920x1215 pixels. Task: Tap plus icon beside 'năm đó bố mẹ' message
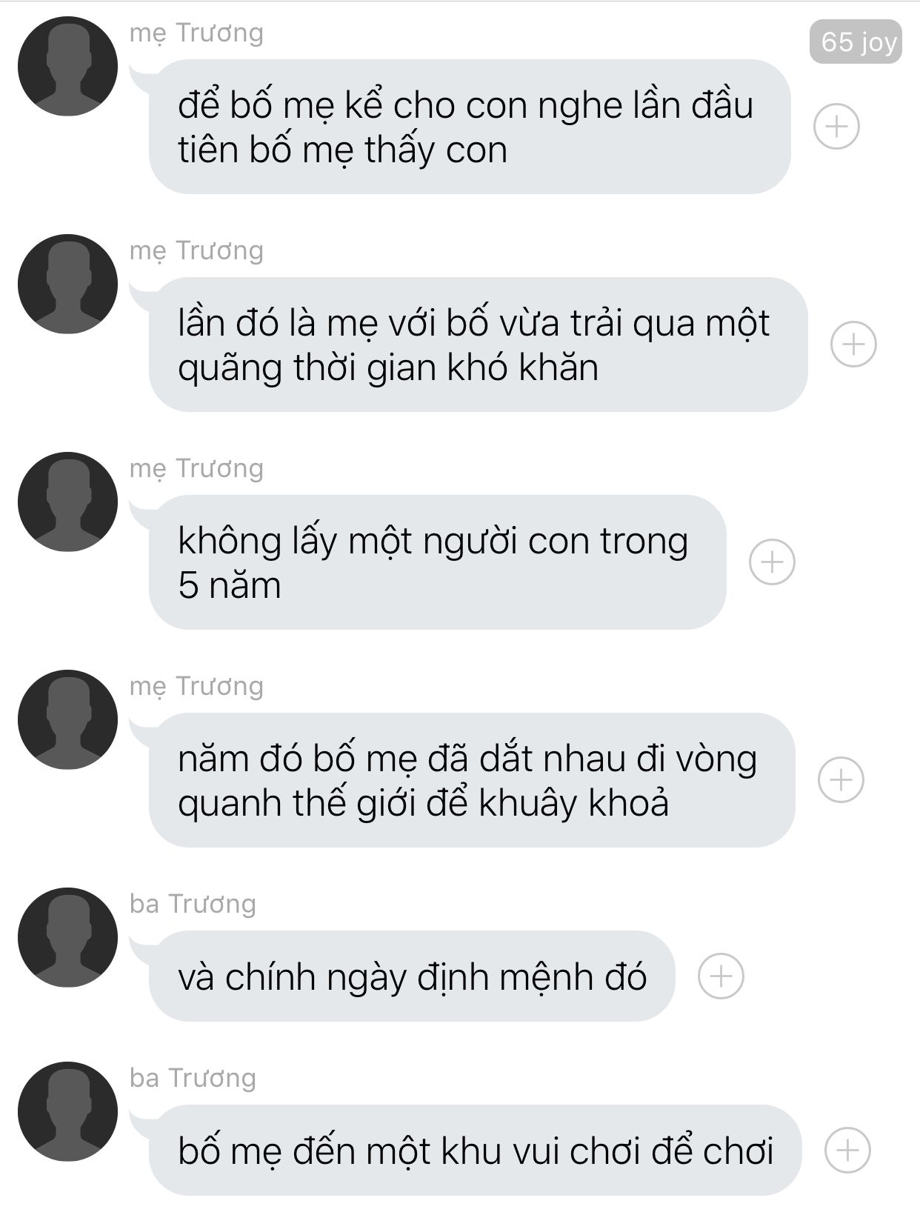point(841,780)
